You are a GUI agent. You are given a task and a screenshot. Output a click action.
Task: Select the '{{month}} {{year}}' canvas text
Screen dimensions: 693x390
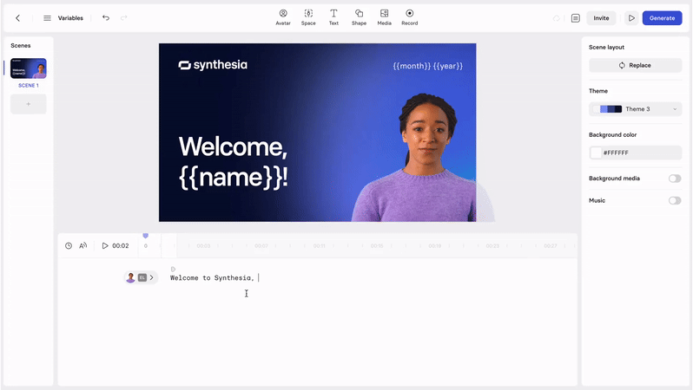pos(428,66)
